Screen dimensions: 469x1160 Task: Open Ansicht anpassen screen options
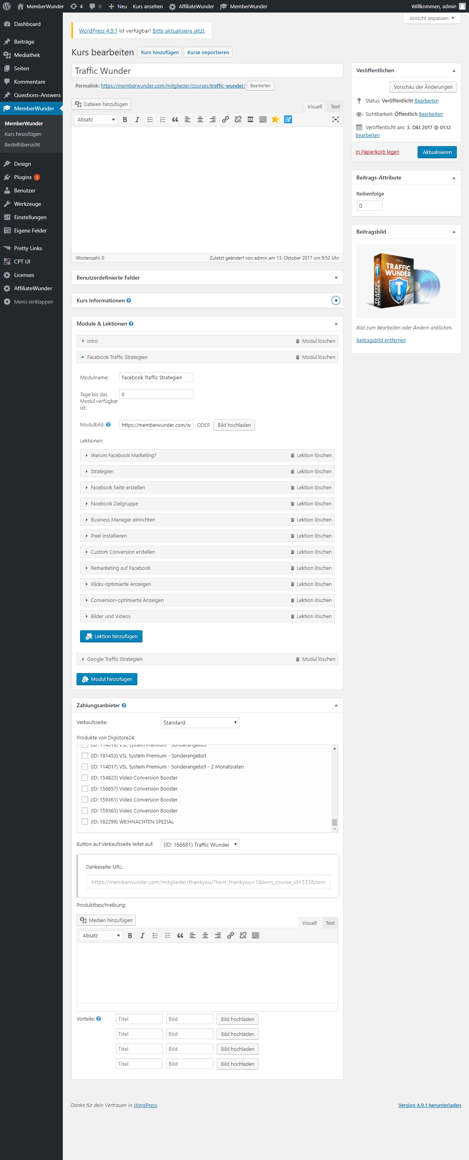[x=432, y=18]
